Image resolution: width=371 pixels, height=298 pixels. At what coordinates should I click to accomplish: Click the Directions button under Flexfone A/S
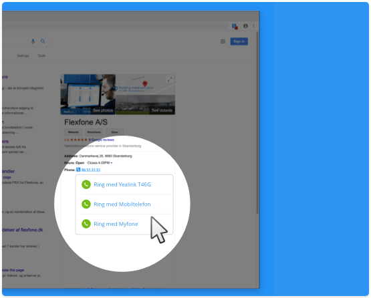pos(94,132)
